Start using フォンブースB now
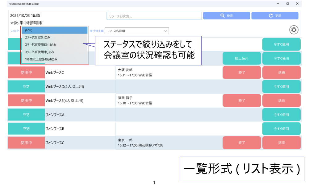 click(281, 129)
